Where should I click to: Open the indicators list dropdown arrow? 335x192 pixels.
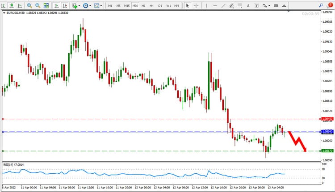[x=79, y=6]
